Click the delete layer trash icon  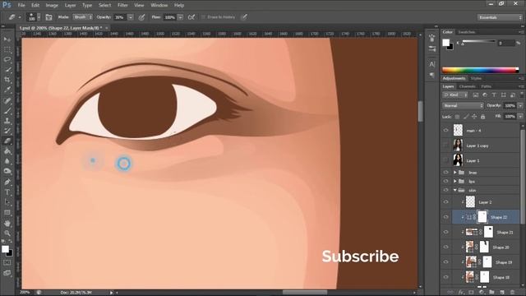click(x=512, y=293)
